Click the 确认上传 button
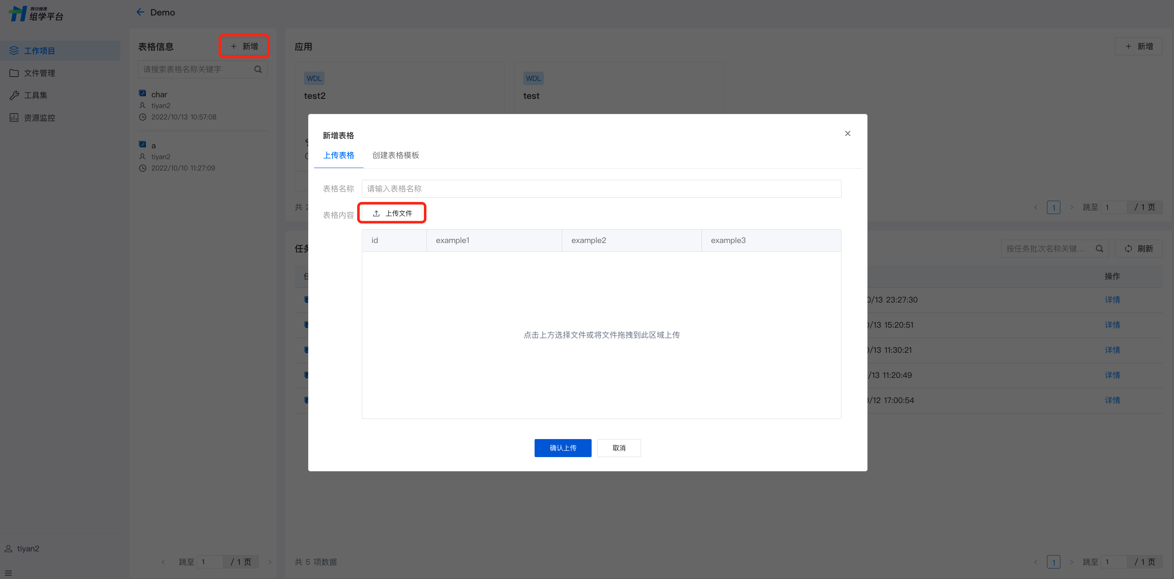Viewport: 1174px width, 579px height. point(562,448)
